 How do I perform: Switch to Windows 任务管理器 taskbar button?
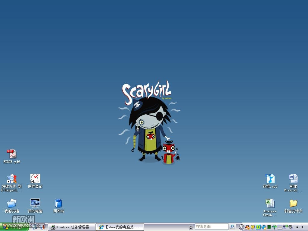pyautogui.click(x=72, y=227)
